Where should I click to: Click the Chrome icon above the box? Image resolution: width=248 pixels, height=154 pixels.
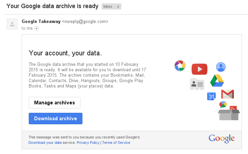(223, 105)
